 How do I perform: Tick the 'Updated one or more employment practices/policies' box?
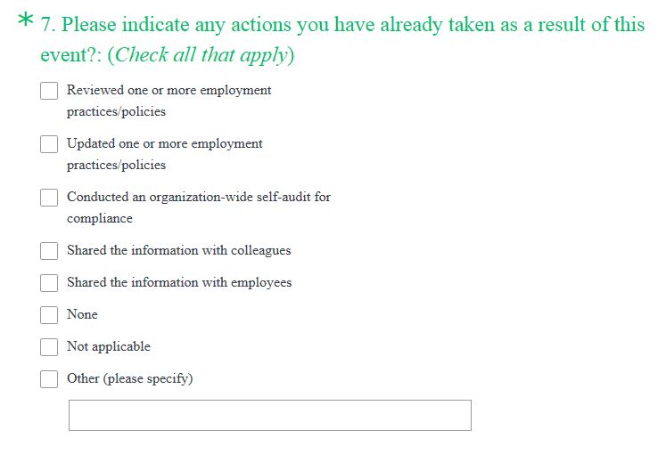[49, 144]
